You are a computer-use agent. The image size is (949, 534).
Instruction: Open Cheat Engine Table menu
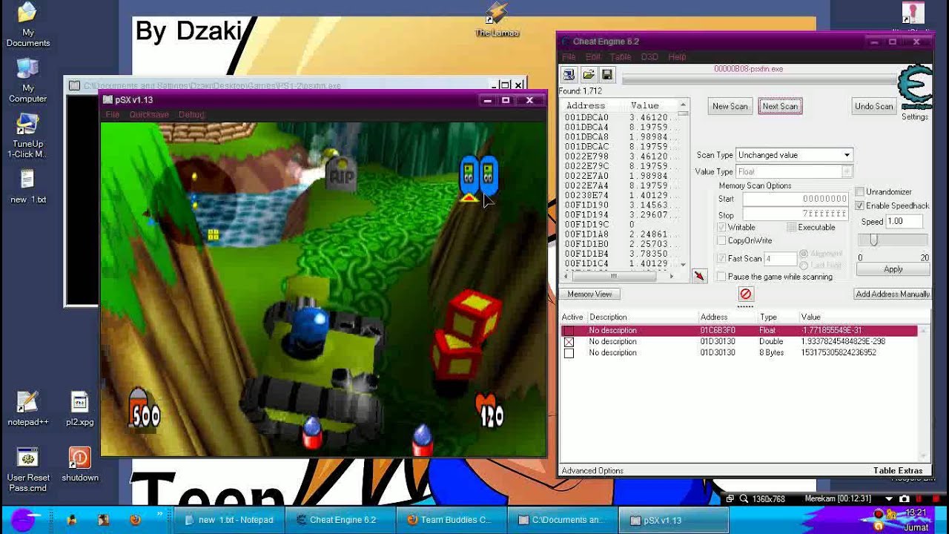pos(620,57)
